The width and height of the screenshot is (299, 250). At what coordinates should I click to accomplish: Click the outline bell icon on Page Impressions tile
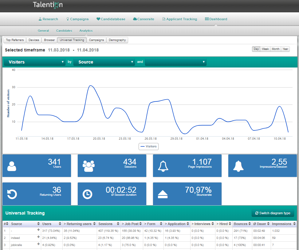pos(163,166)
